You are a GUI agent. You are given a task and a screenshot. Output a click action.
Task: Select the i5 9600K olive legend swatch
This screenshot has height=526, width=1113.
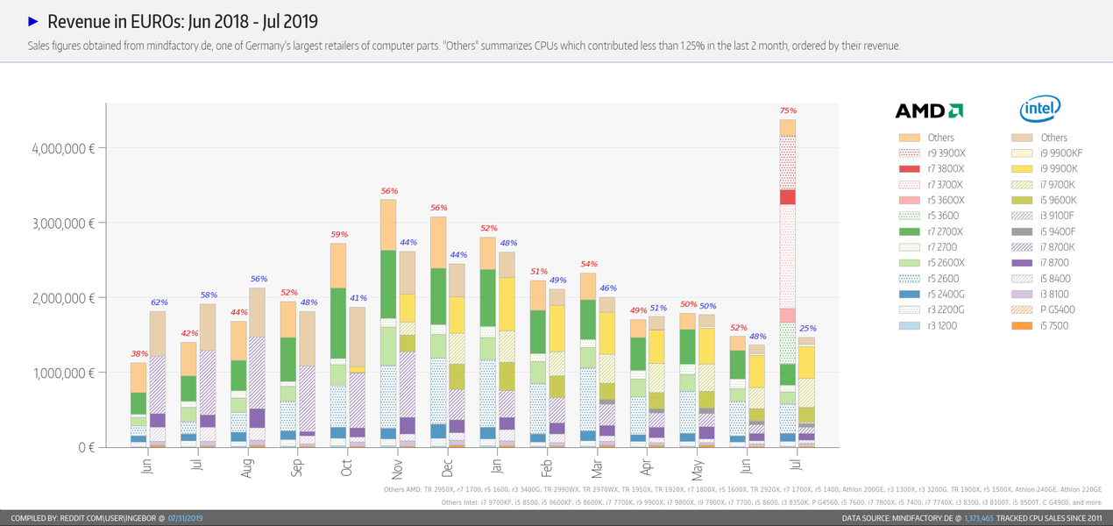1020,201
